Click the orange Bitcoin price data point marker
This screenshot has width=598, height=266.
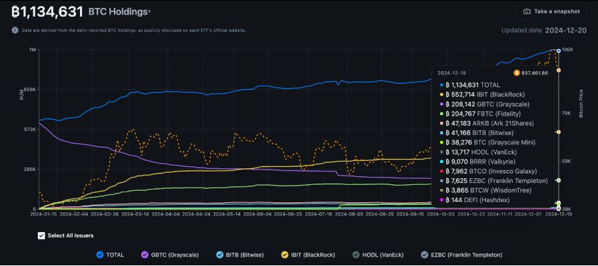click(x=558, y=70)
